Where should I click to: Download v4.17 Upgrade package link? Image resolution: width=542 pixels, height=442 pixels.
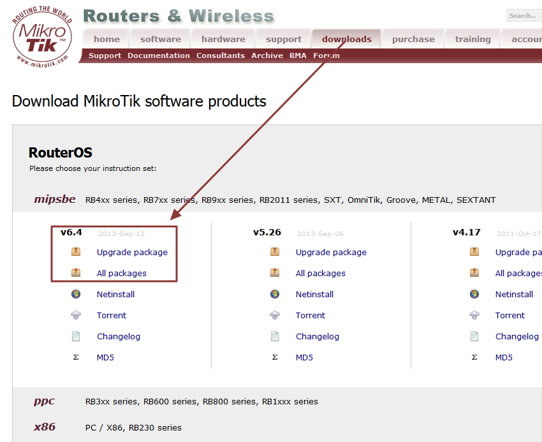[x=518, y=252]
